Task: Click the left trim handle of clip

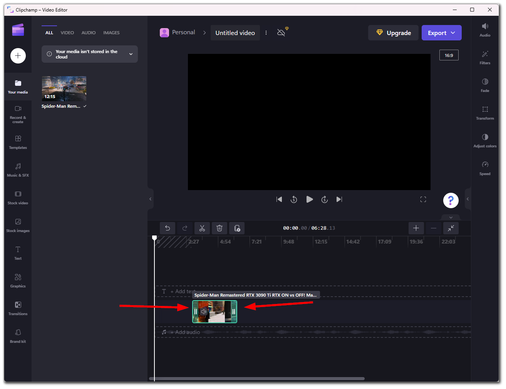Action: (196, 312)
